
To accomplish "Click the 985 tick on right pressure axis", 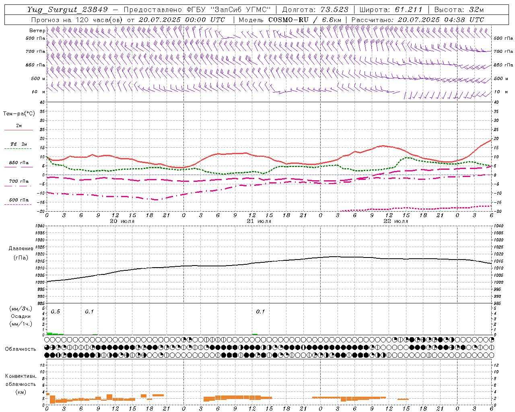I will click(498, 303).
